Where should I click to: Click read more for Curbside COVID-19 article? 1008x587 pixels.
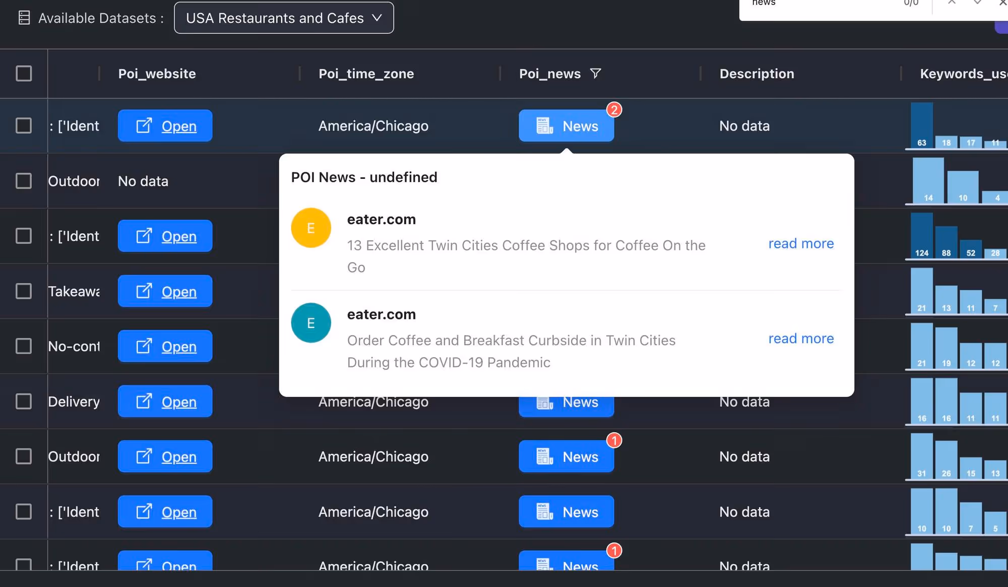(x=801, y=339)
